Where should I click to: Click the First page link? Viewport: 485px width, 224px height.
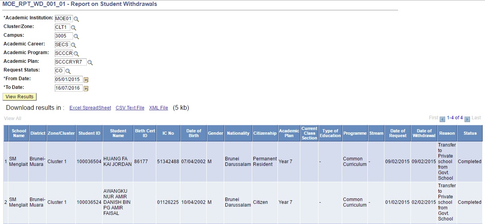point(433,118)
